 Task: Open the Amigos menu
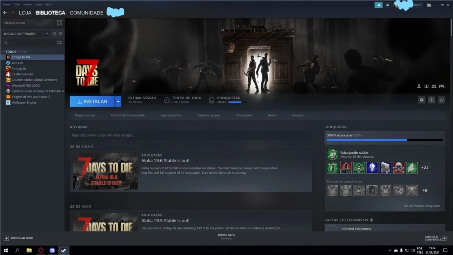28,4
